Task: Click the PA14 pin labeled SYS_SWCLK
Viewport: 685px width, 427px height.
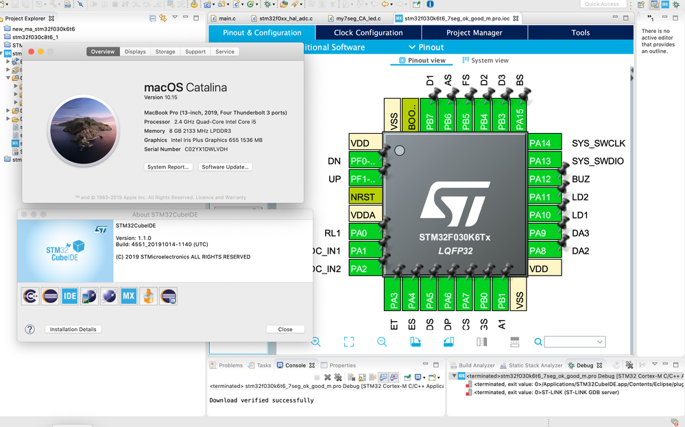Action: (544, 143)
